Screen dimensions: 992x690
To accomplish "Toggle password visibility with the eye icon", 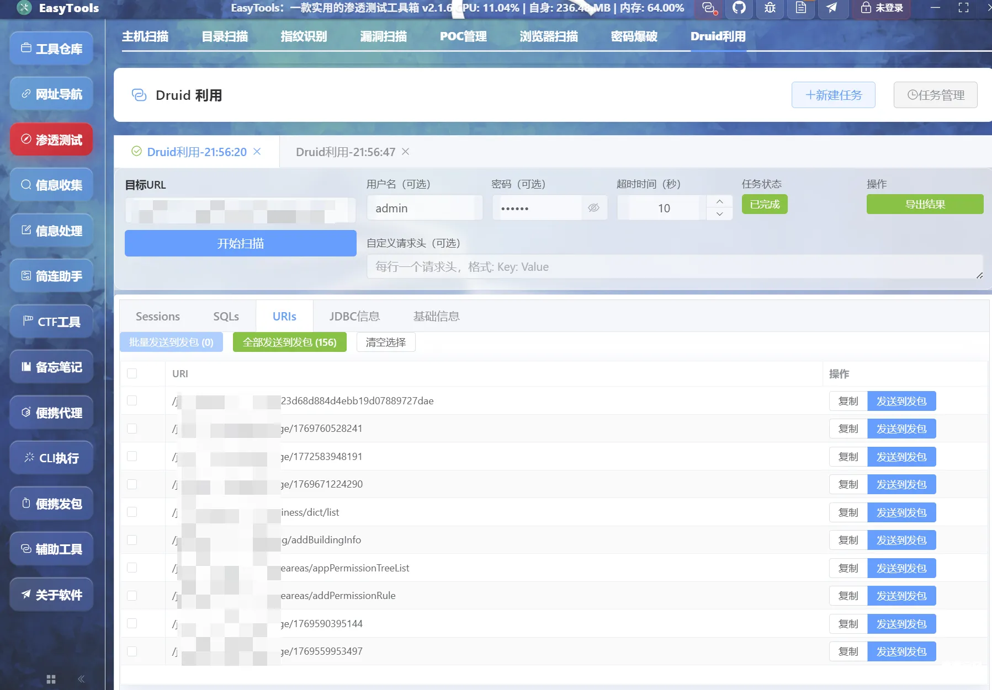I will (x=593, y=208).
